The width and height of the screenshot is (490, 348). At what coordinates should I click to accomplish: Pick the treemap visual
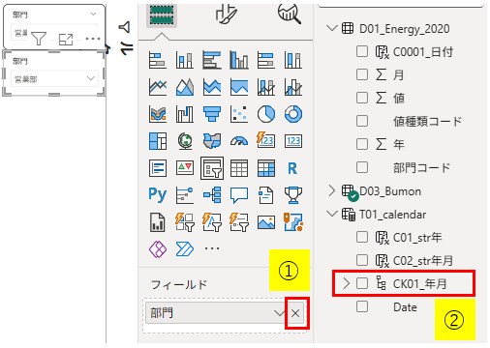tap(158, 141)
